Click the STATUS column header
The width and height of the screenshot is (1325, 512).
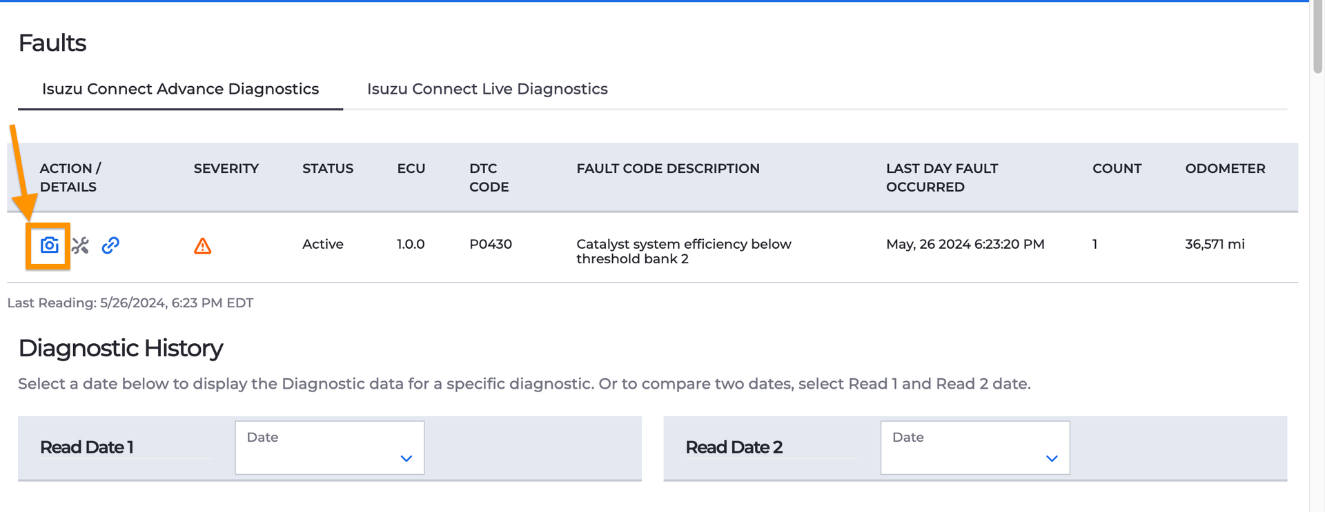tap(328, 169)
